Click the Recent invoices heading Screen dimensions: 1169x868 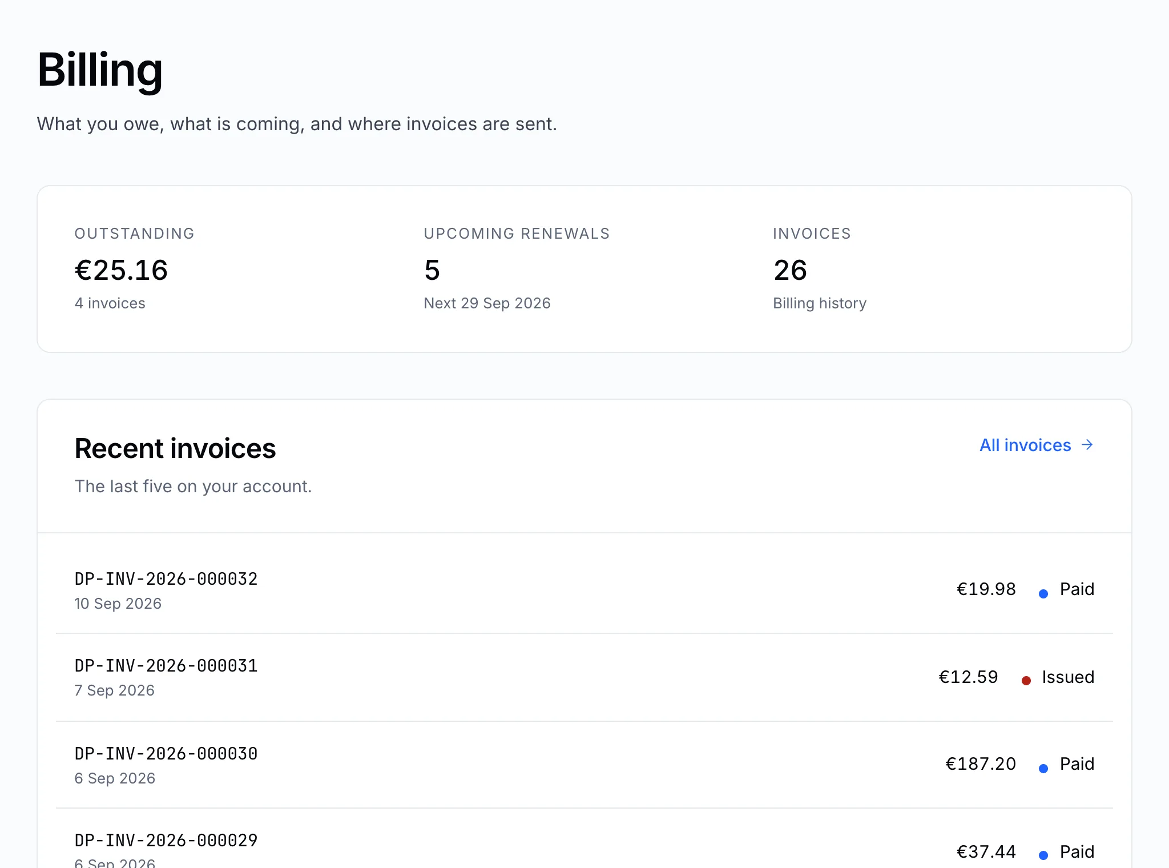click(175, 448)
